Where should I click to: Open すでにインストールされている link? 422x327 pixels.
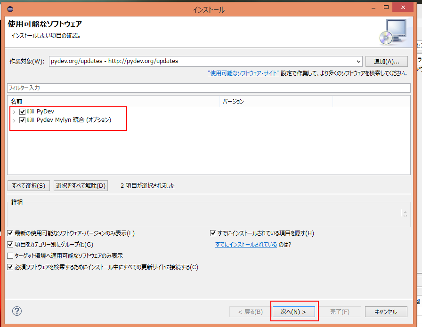246,245
